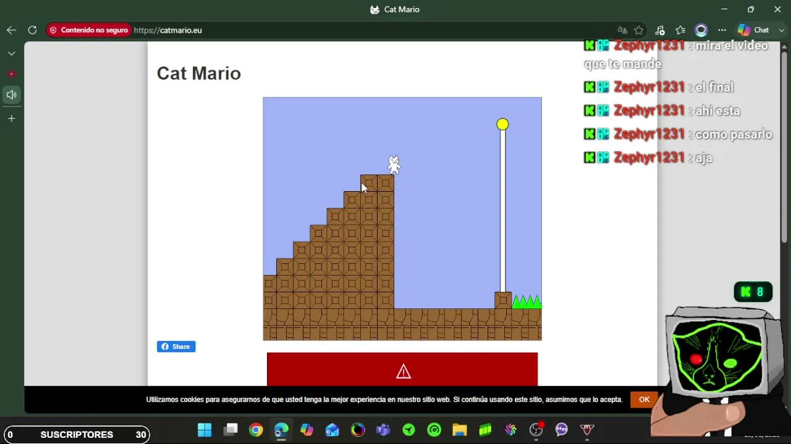Open Microsoft Teams from the taskbar
The image size is (791, 444).
[383, 430]
